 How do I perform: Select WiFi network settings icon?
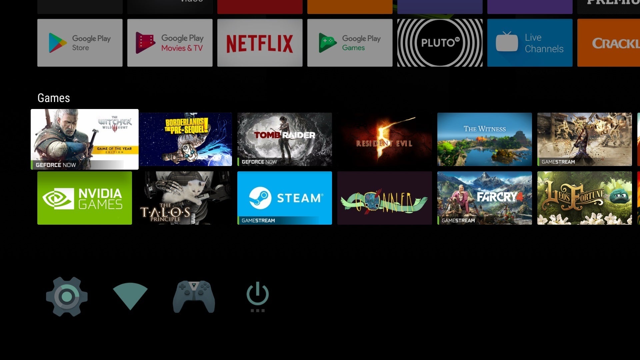pyautogui.click(x=130, y=295)
